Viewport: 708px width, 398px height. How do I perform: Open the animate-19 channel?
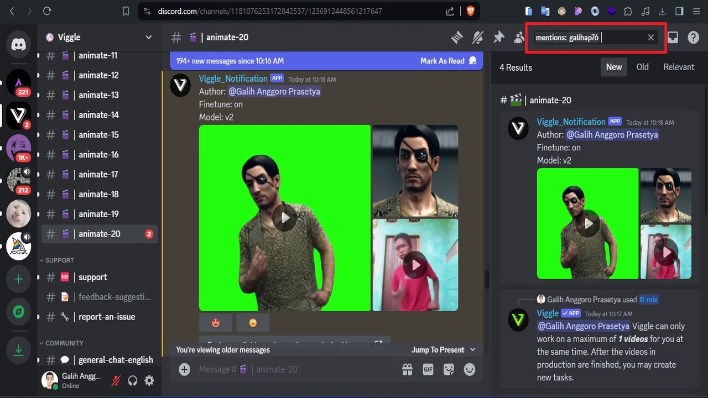tap(99, 214)
